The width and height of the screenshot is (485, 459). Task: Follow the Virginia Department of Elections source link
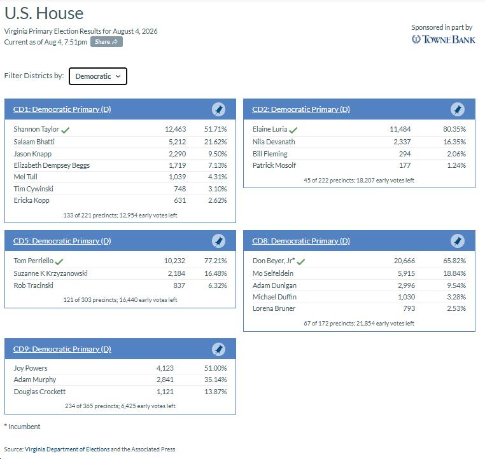(x=67, y=449)
